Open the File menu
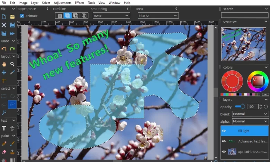The width and height of the screenshot is (270, 162). 4,3
